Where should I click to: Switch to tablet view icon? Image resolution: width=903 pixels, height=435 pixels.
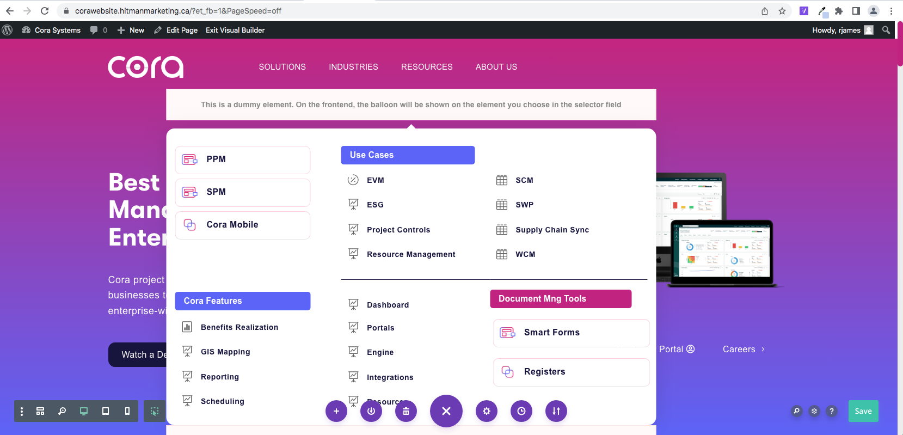pyautogui.click(x=106, y=411)
